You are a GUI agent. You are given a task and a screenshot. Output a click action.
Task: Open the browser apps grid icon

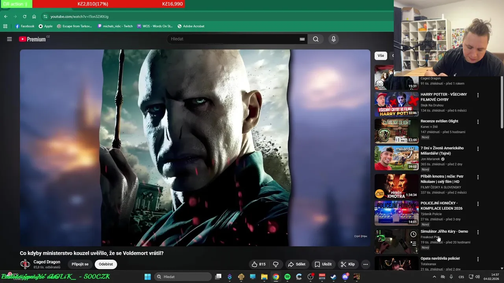click(x=5, y=26)
